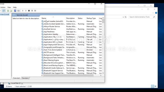The width and height of the screenshot is (164, 92).
Task: Select the Application Management service
Action: tap(72, 42)
